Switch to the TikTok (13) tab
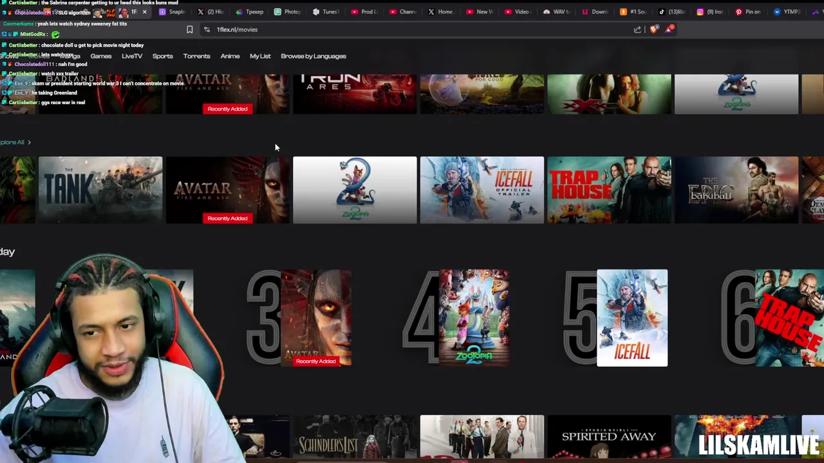 point(672,12)
